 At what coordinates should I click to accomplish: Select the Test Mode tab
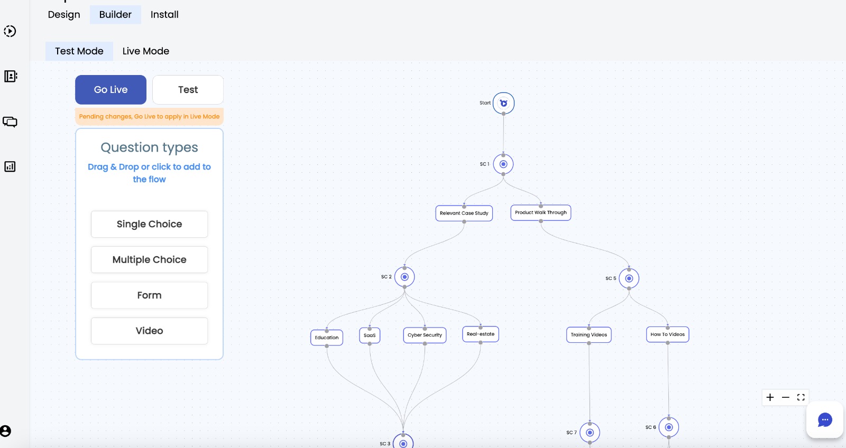point(79,51)
